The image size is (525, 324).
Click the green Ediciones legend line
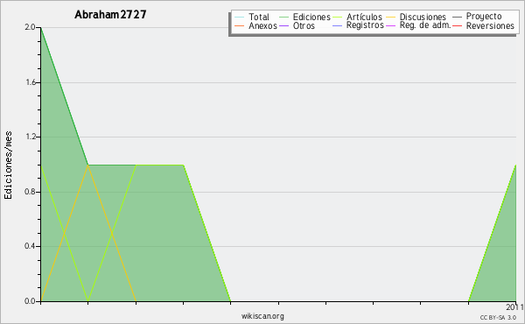click(283, 18)
